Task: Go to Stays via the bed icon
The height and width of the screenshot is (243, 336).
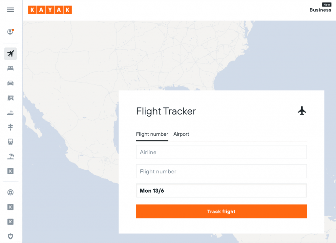Action: (x=10, y=68)
